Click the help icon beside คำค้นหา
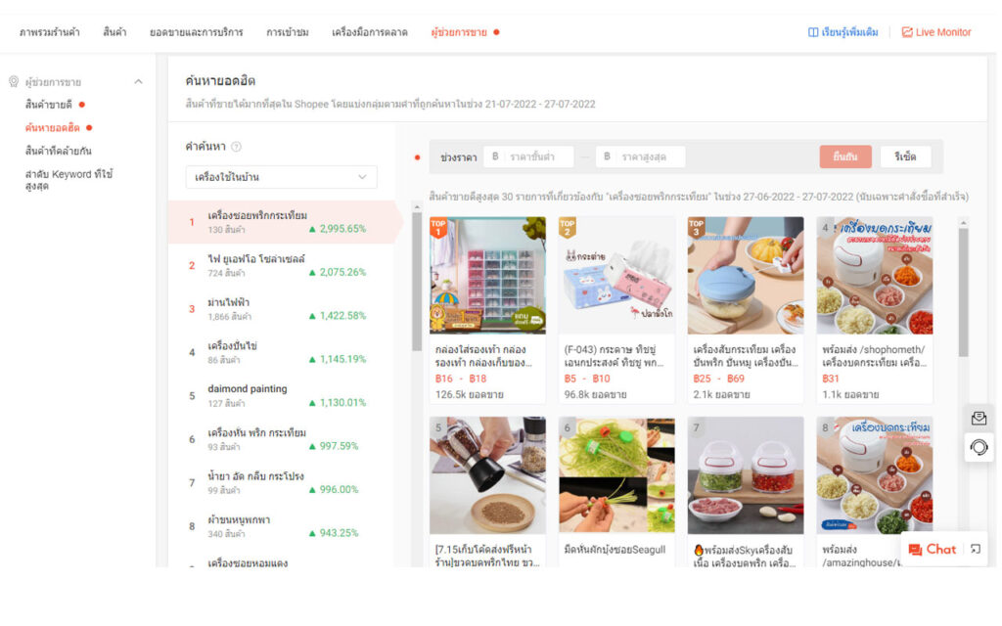The height and width of the screenshot is (626, 1002). [x=236, y=147]
